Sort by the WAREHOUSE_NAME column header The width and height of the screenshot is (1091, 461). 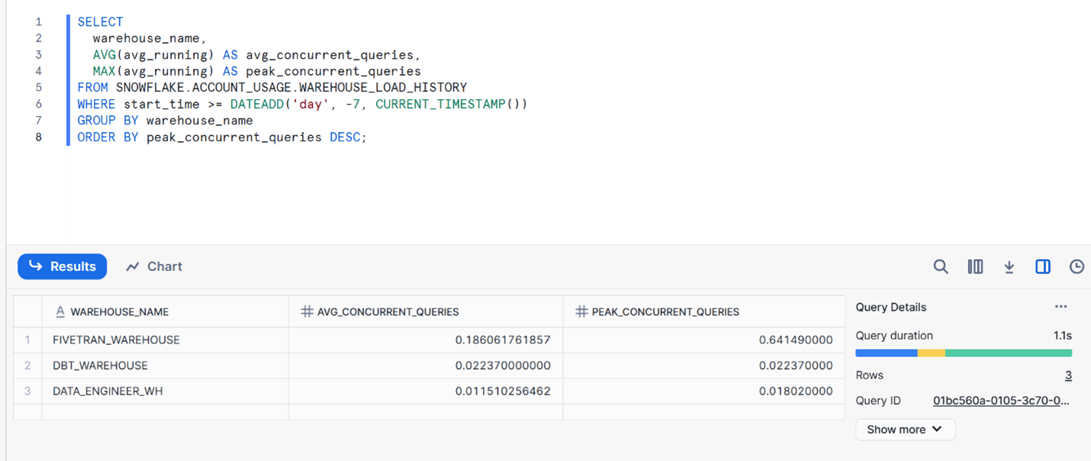click(120, 311)
